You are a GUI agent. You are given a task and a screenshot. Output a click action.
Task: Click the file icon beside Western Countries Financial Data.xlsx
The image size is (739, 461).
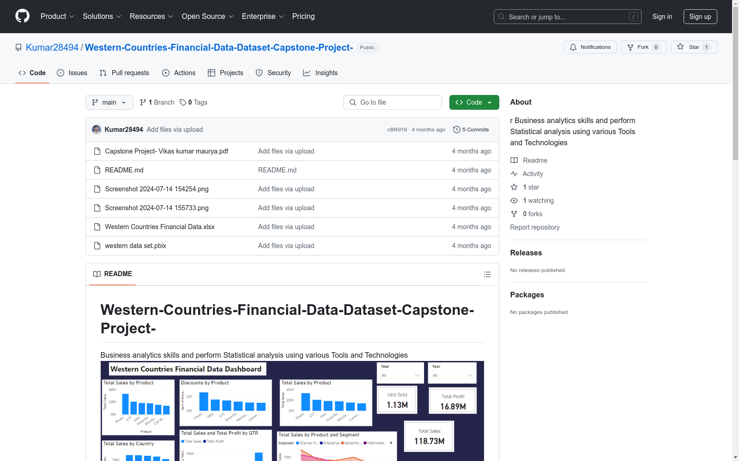click(x=97, y=227)
